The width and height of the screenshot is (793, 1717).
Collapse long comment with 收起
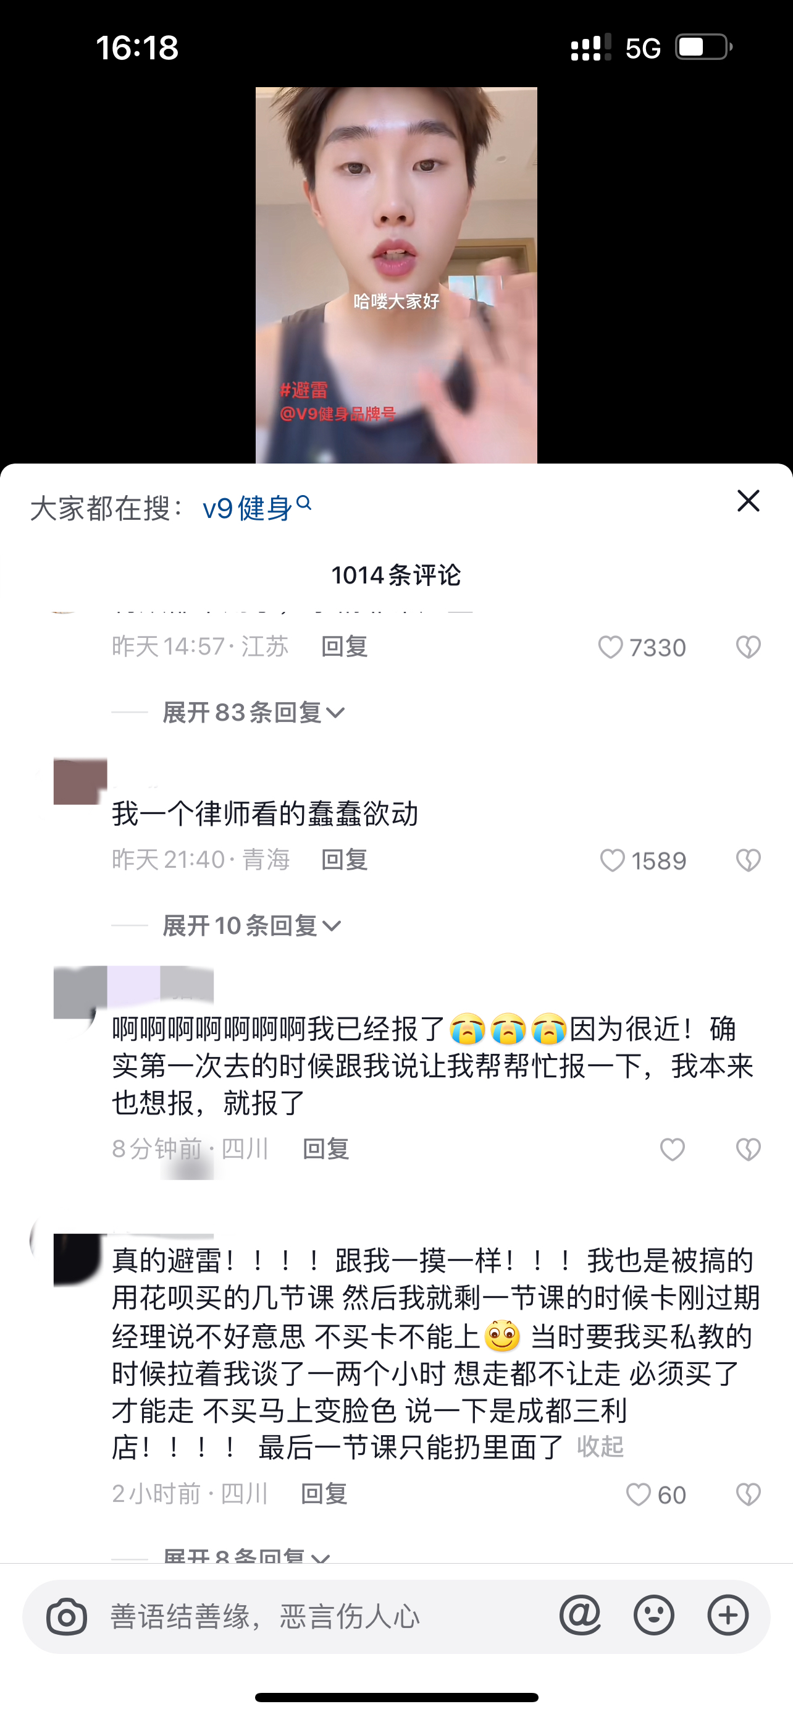click(600, 1446)
